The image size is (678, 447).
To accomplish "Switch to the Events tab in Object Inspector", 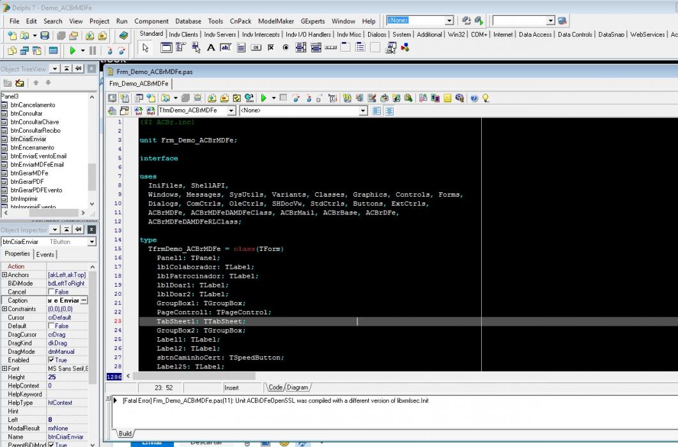I will click(x=45, y=255).
